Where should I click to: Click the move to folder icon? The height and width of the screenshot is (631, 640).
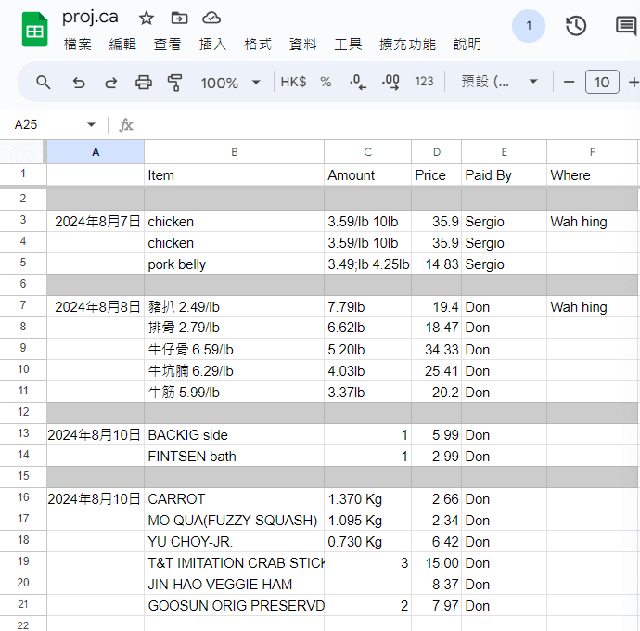point(179,18)
